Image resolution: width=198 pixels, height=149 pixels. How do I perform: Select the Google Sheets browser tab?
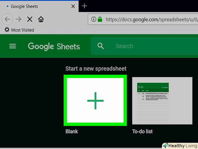point(39,6)
